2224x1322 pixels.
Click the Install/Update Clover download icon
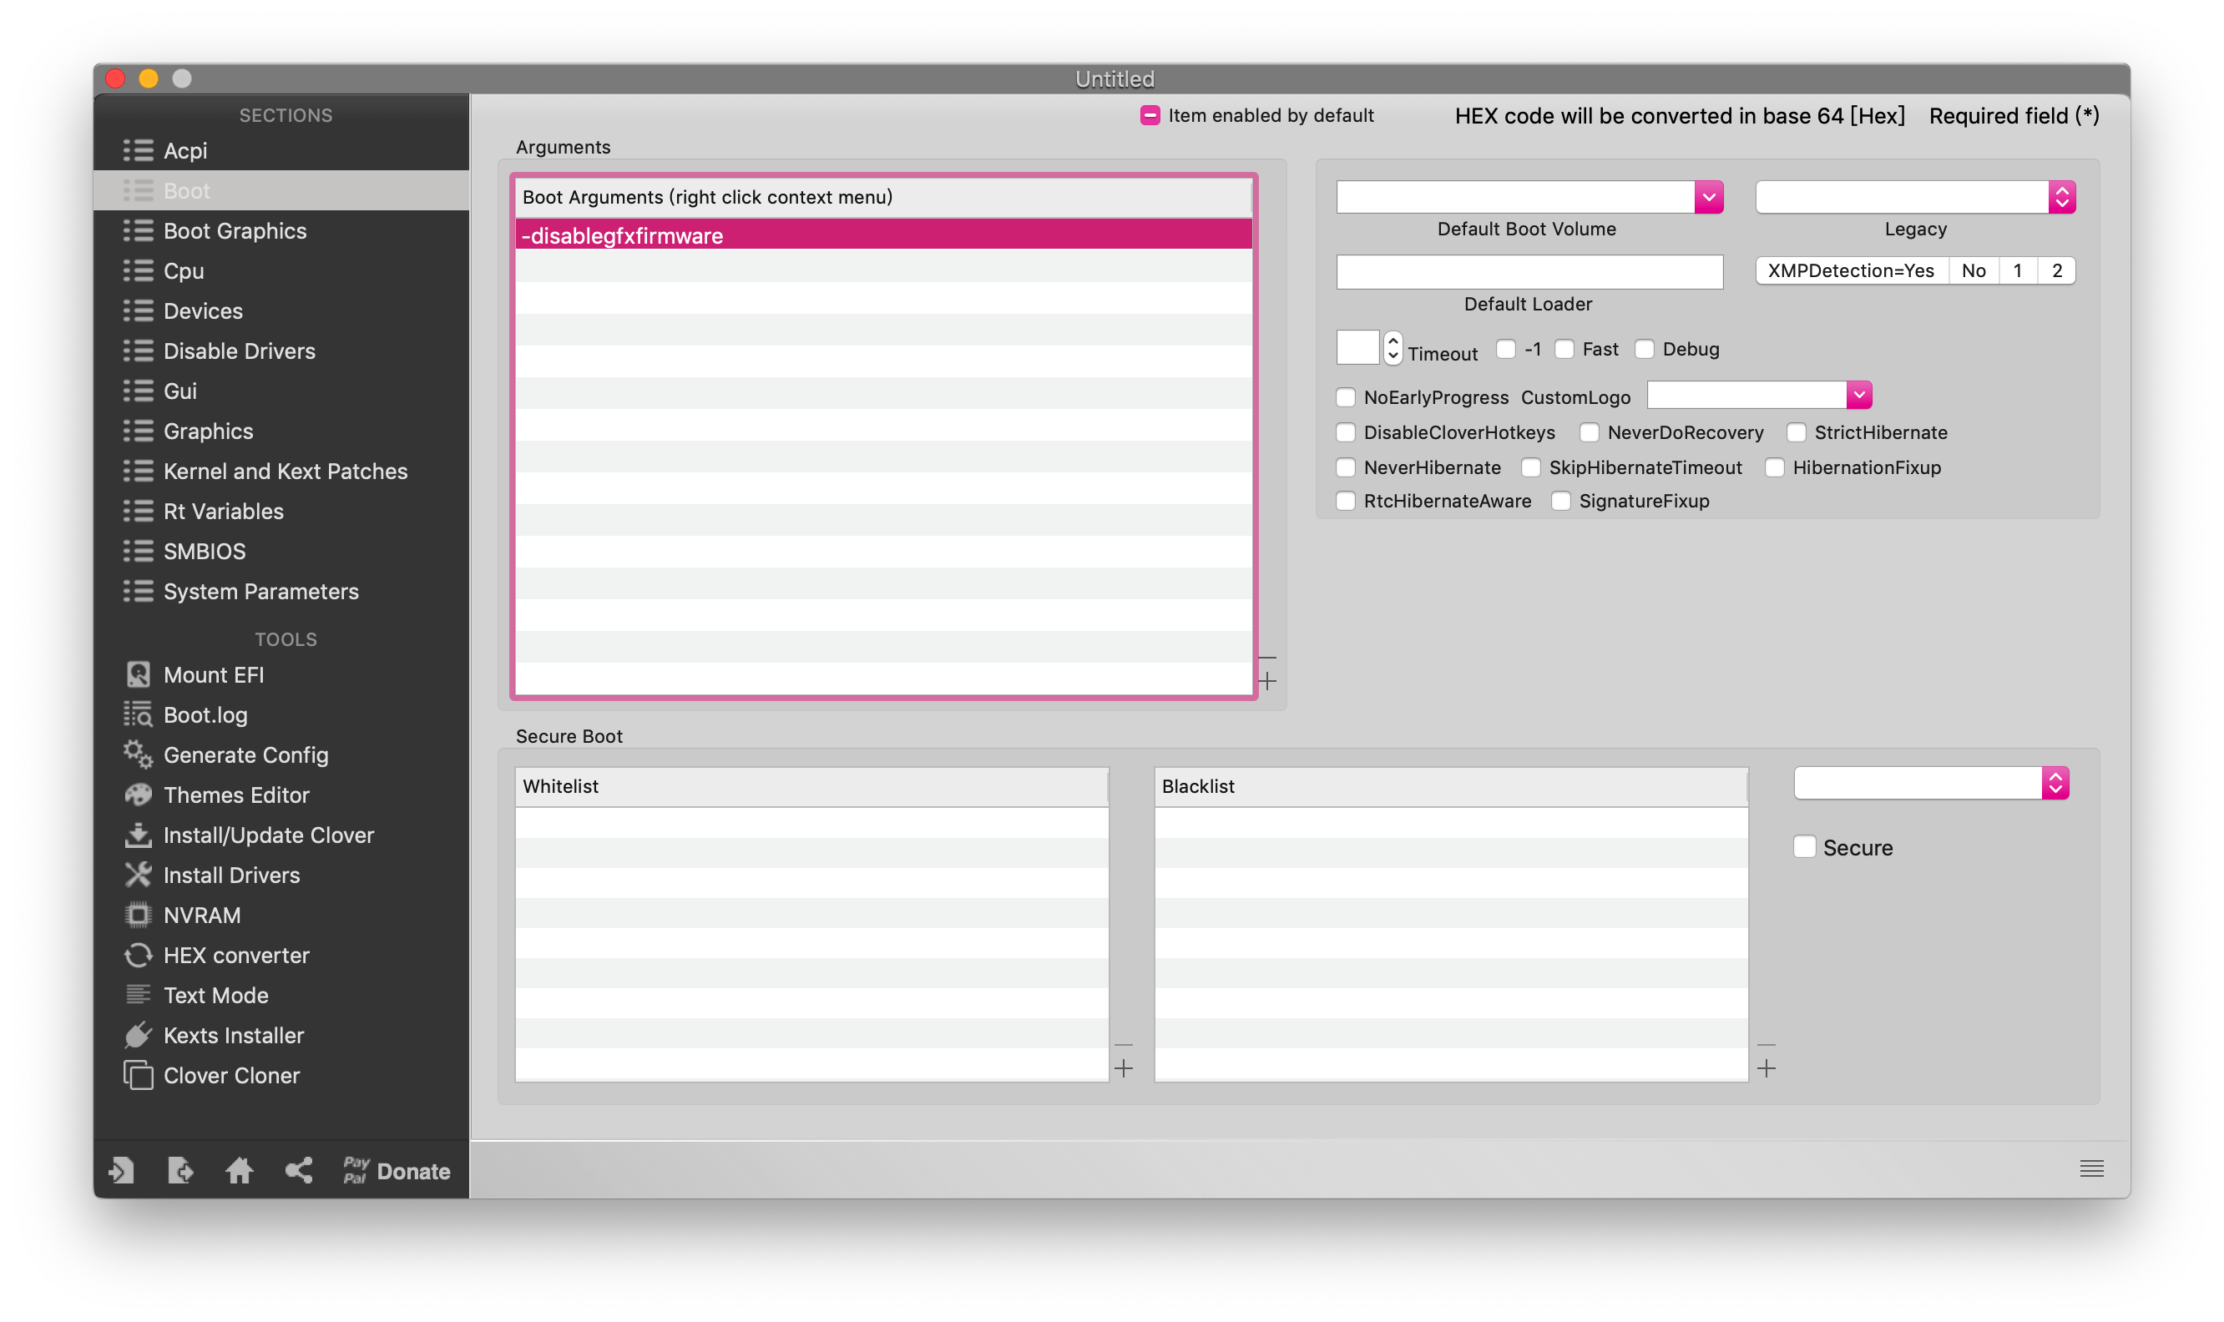pyautogui.click(x=138, y=835)
